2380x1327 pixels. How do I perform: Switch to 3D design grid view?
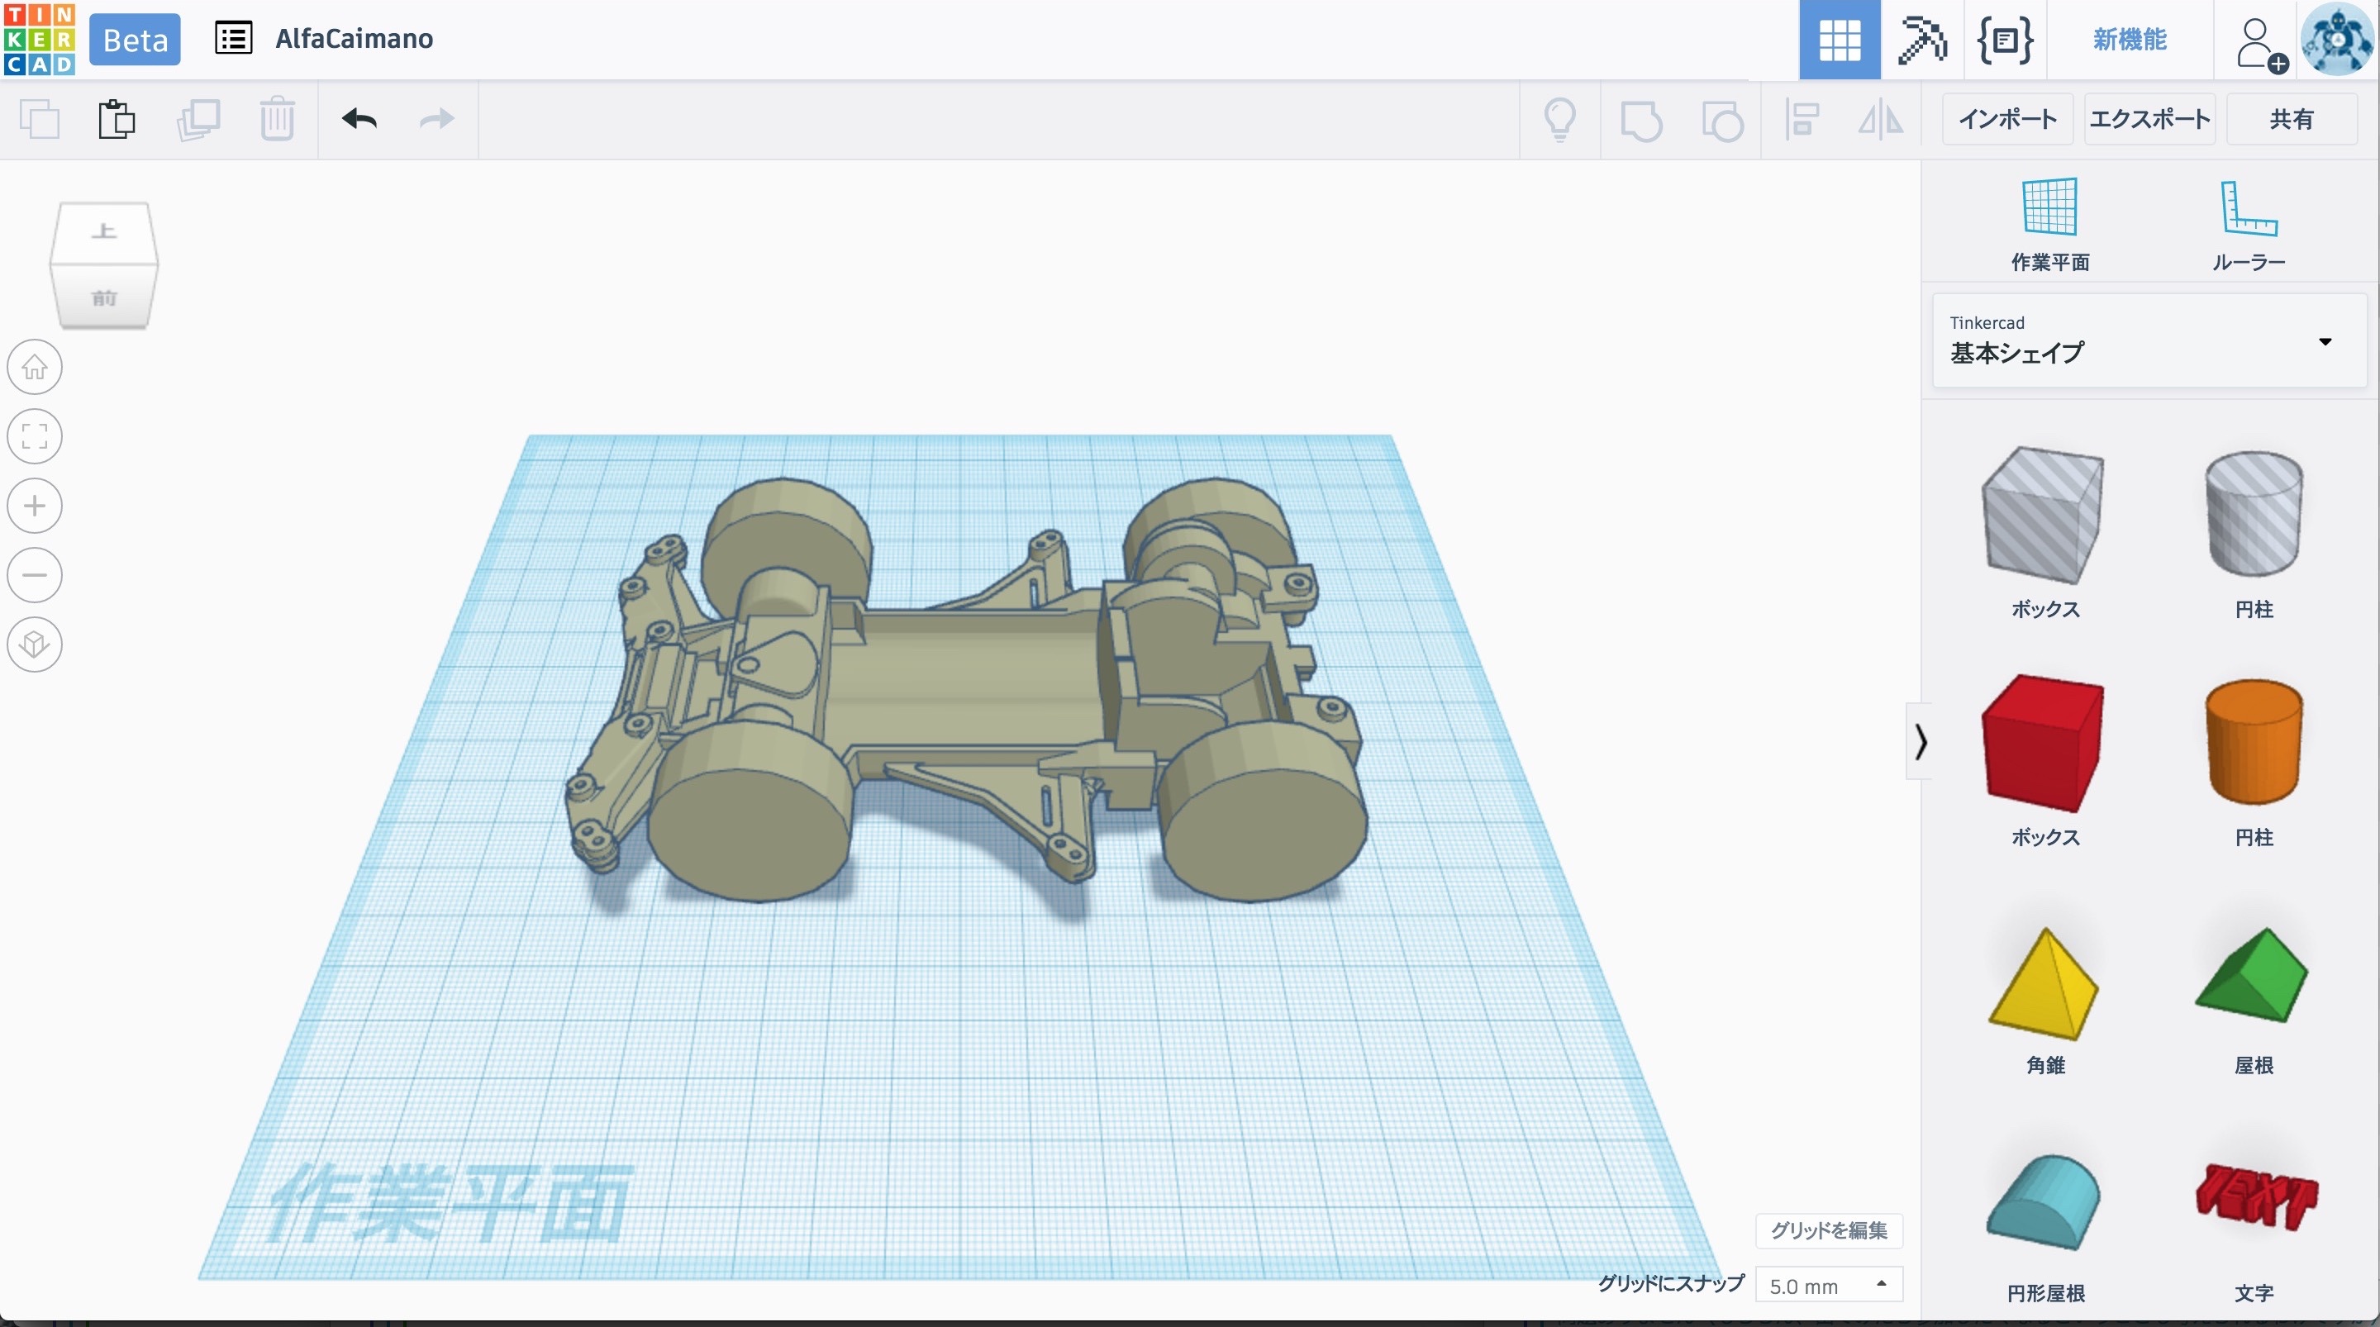tap(1839, 40)
